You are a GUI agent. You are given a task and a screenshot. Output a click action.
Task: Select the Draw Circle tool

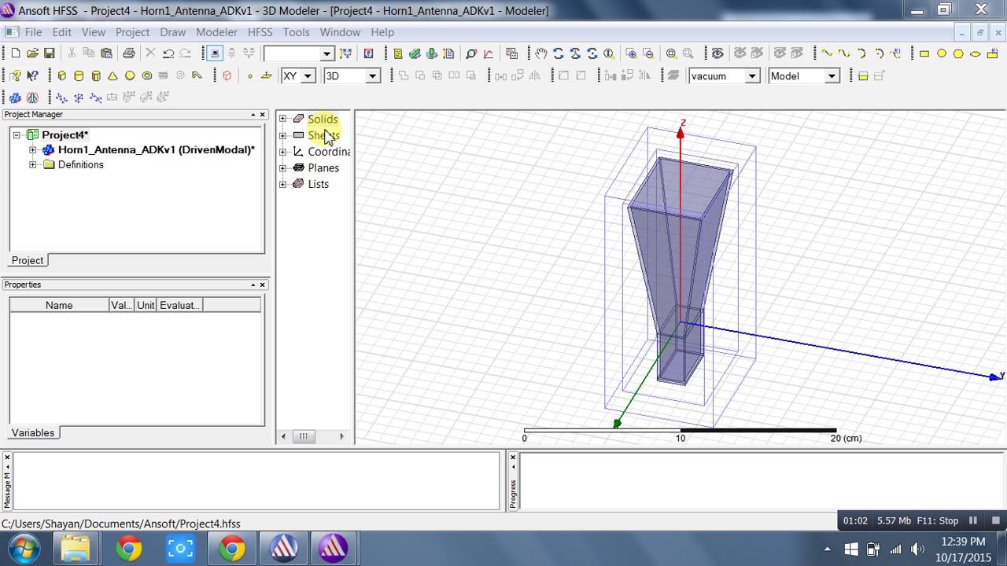tap(942, 53)
